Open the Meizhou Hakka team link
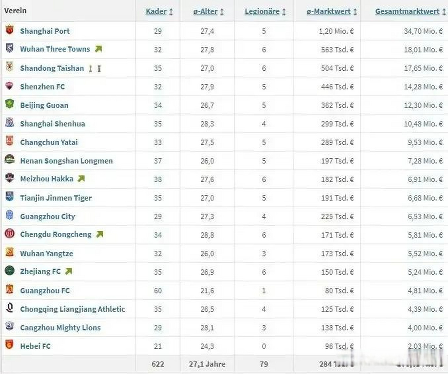The image size is (448, 374). (47, 179)
